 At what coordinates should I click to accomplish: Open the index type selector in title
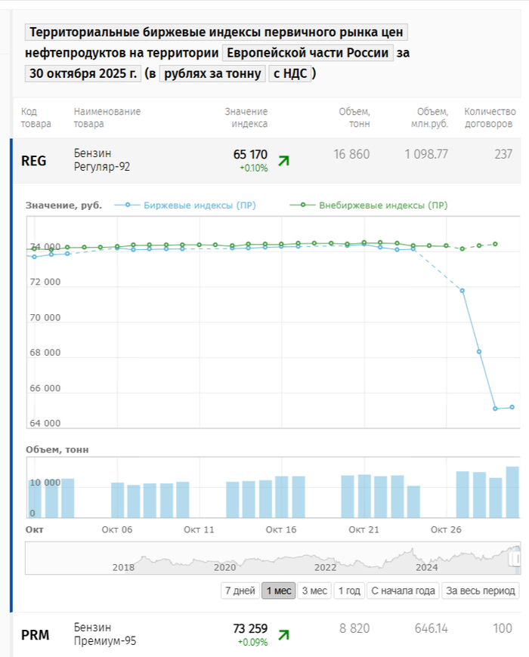click(x=216, y=32)
